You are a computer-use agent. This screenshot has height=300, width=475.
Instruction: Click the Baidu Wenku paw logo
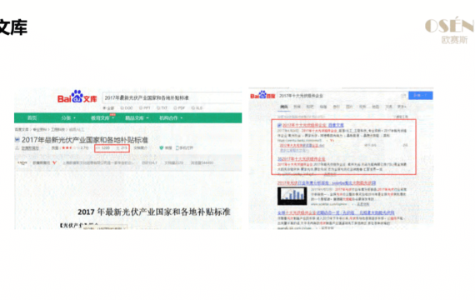pyautogui.click(x=77, y=97)
